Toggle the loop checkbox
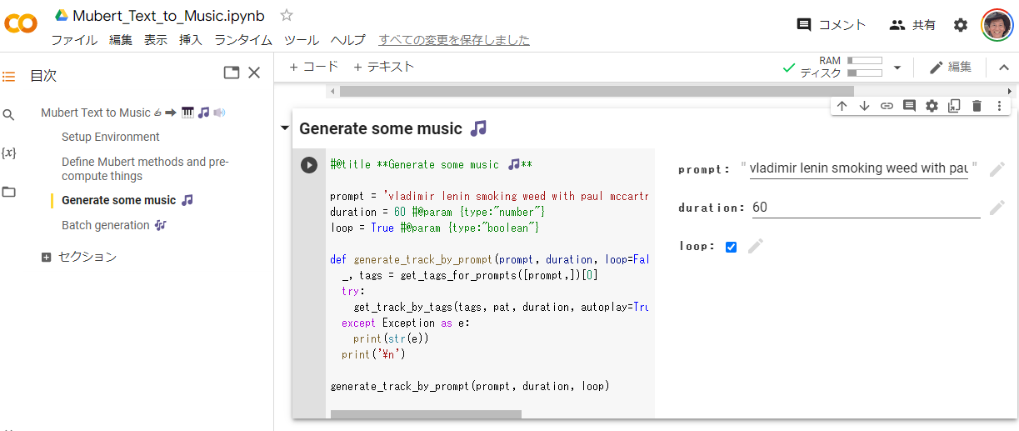The width and height of the screenshot is (1019, 431). tap(731, 247)
